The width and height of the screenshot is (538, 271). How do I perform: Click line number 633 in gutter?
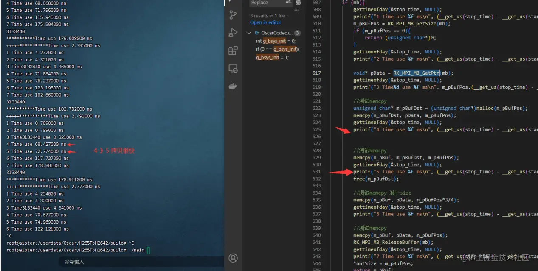click(x=316, y=186)
